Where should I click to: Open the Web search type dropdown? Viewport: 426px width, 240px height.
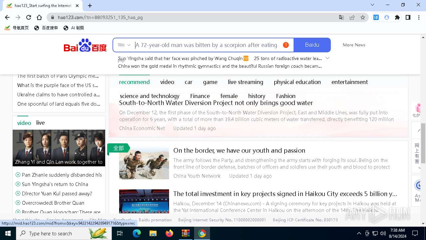click(124, 45)
